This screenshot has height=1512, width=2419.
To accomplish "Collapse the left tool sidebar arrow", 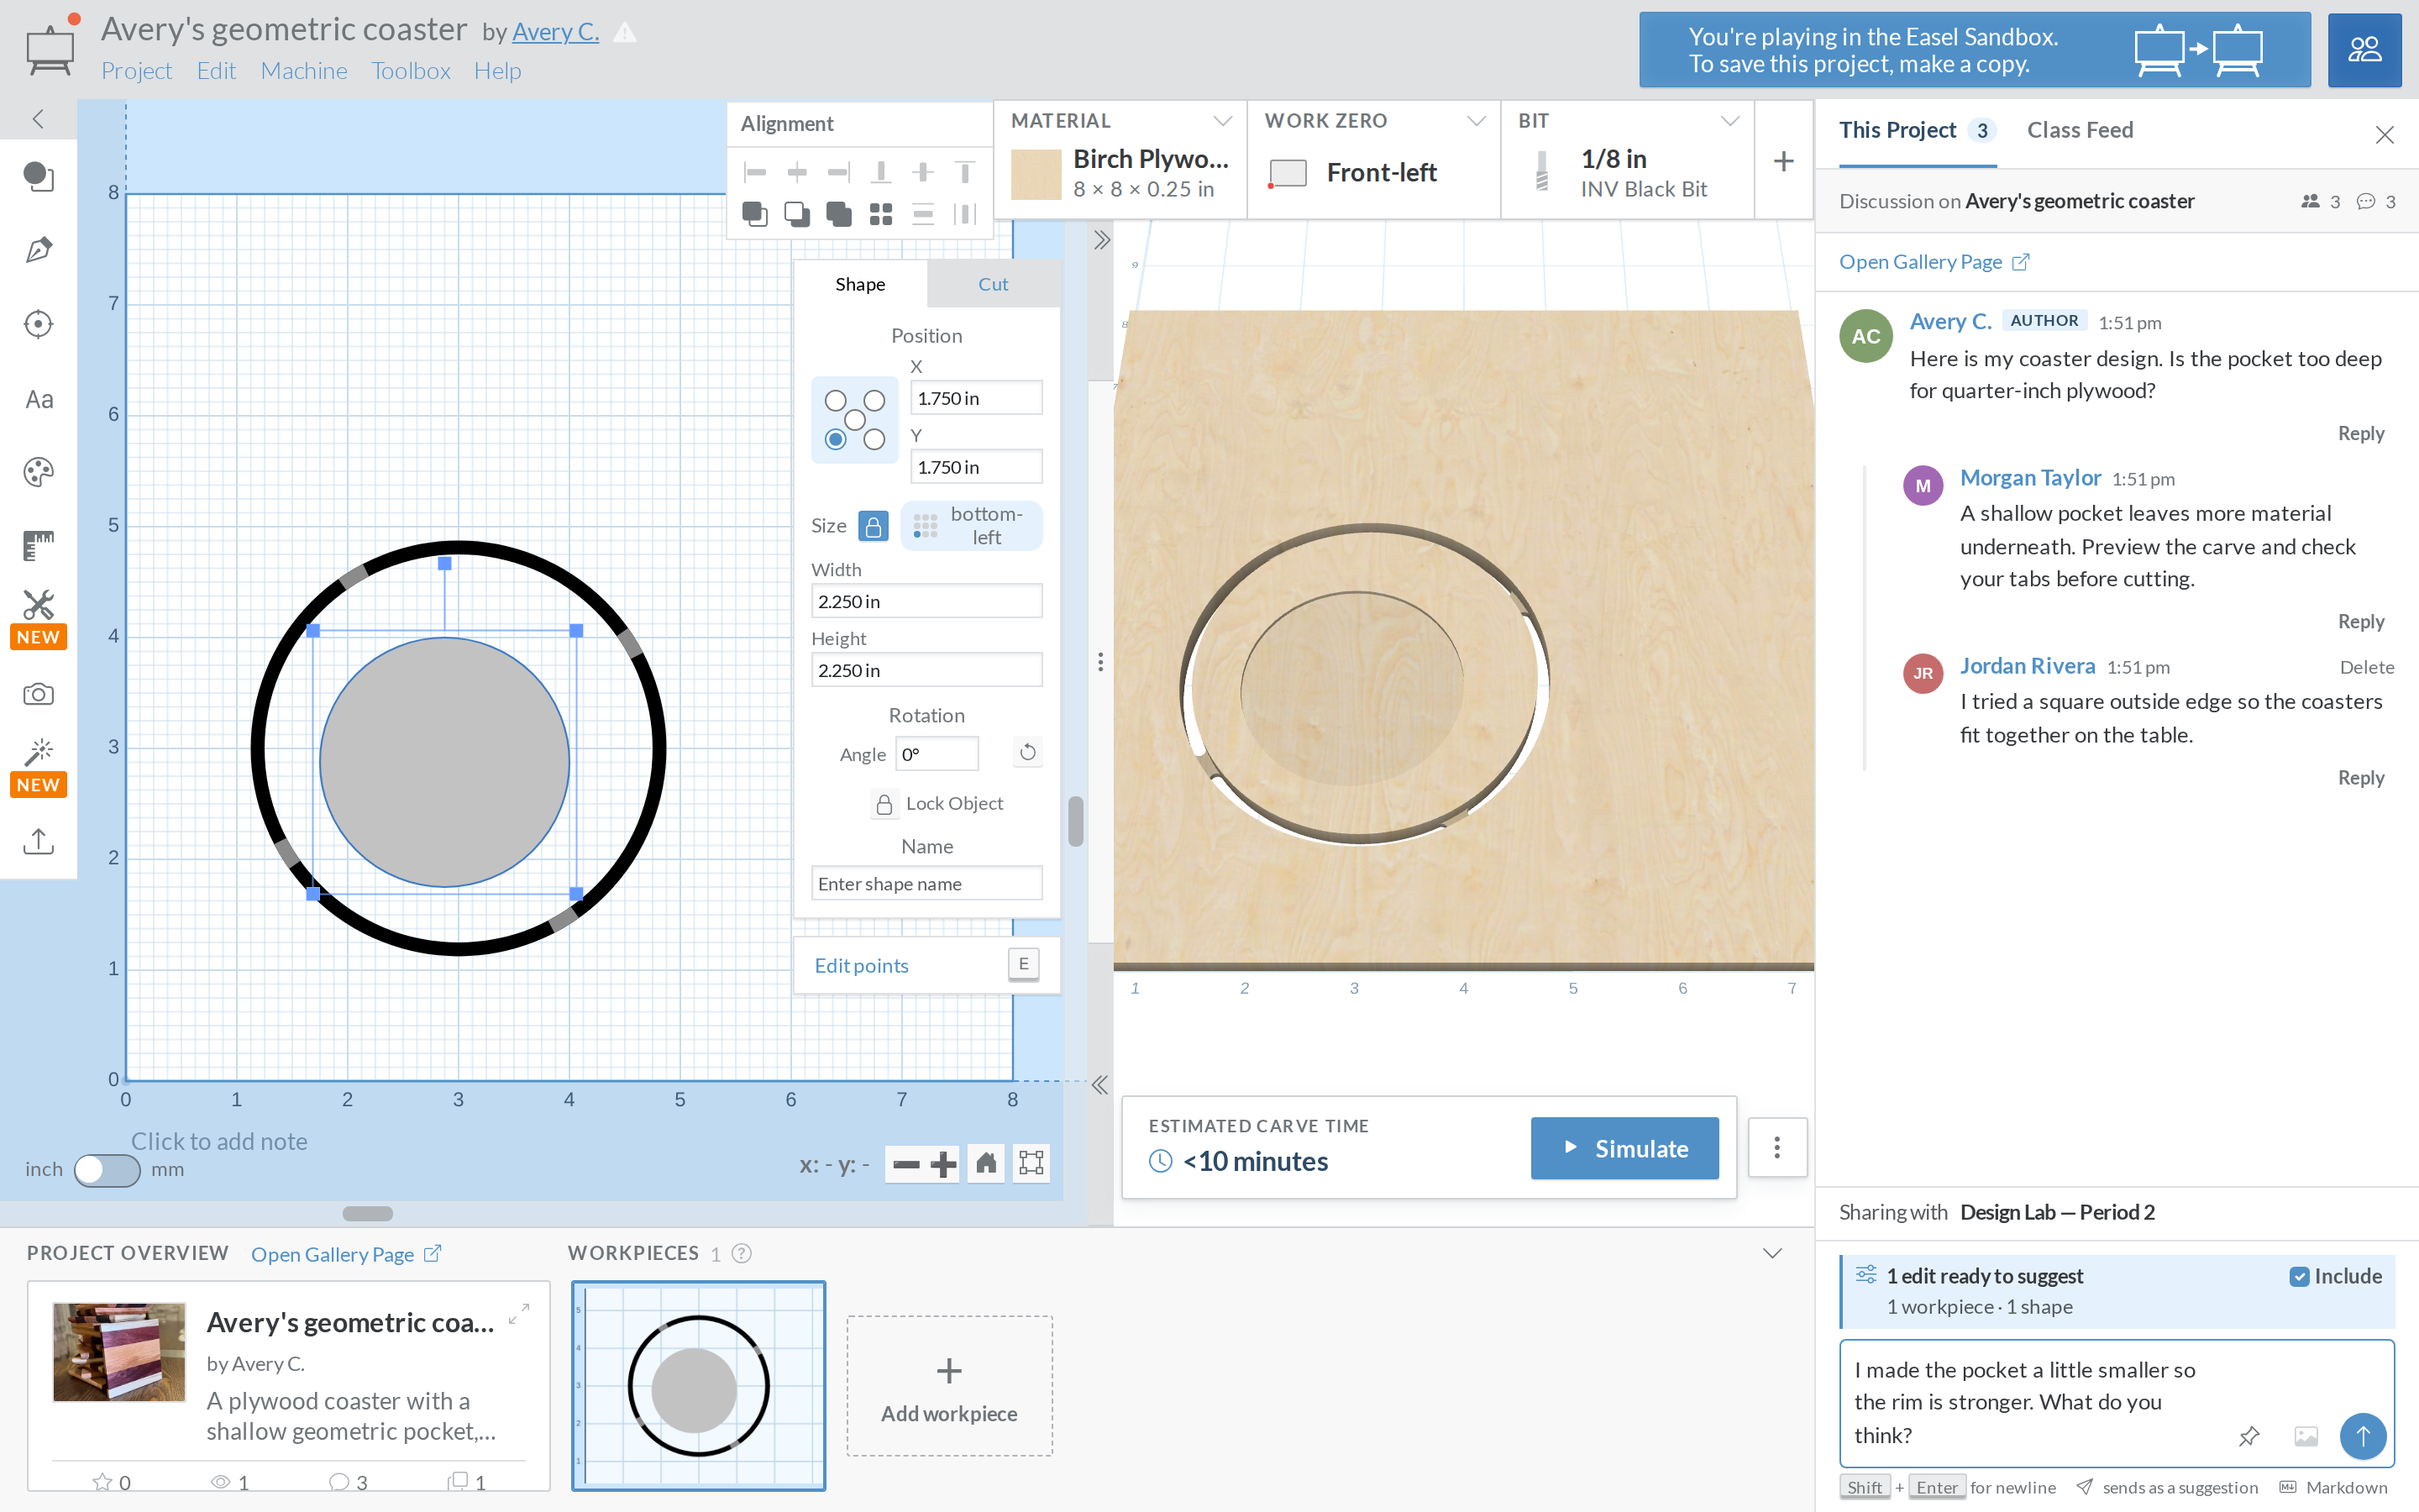I will (x=38, y=119).
